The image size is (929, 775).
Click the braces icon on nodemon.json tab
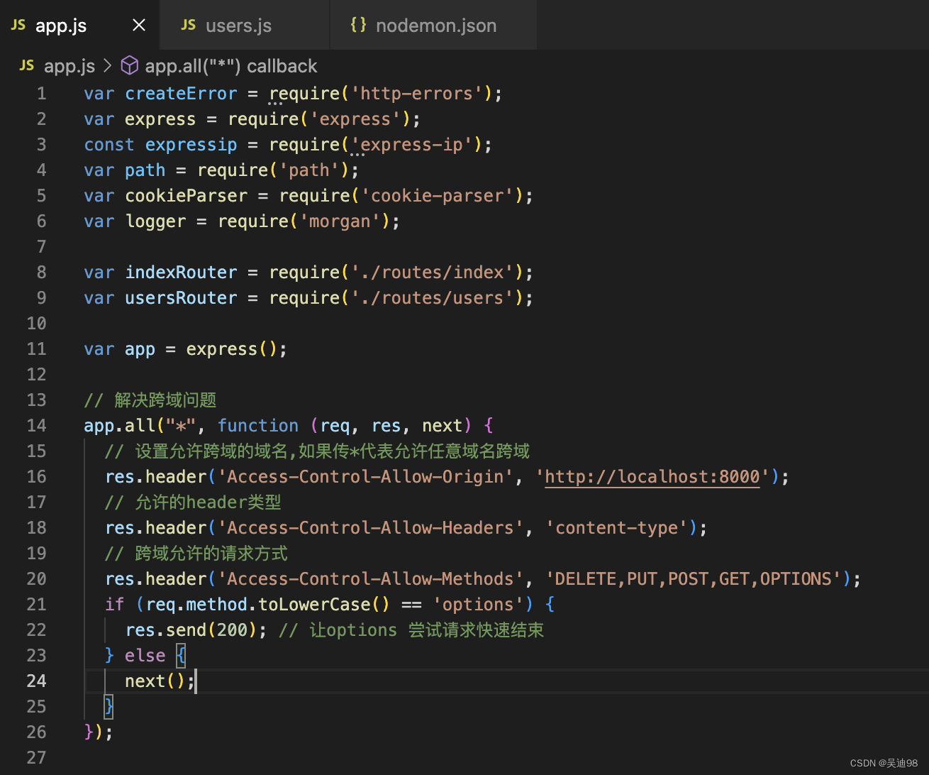coord(358,26)
